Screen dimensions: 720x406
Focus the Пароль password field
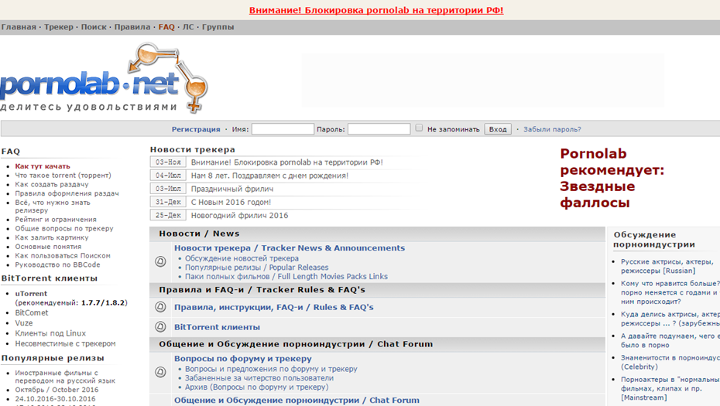click(379, 129)
